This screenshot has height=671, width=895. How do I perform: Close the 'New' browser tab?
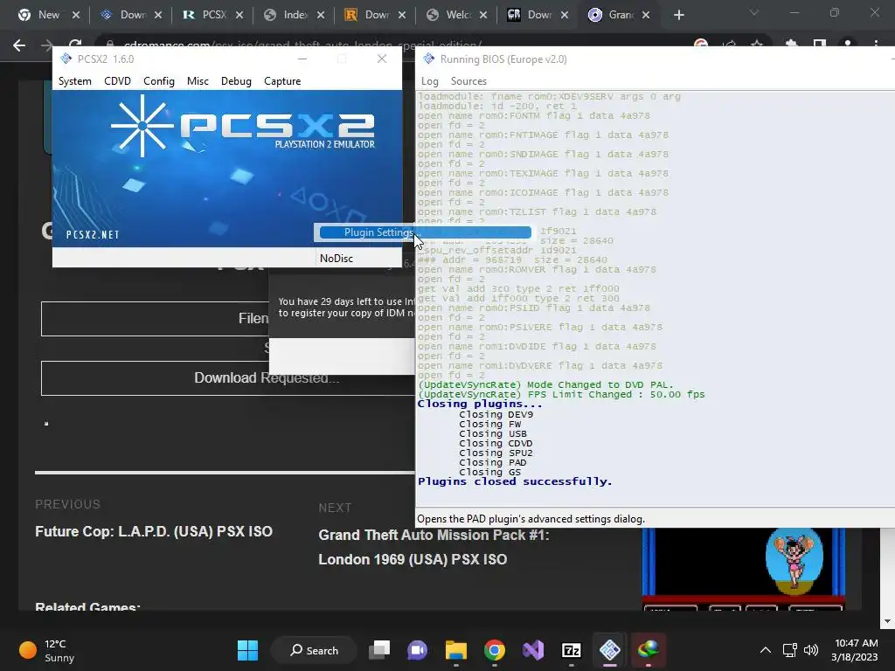point(76,15)
